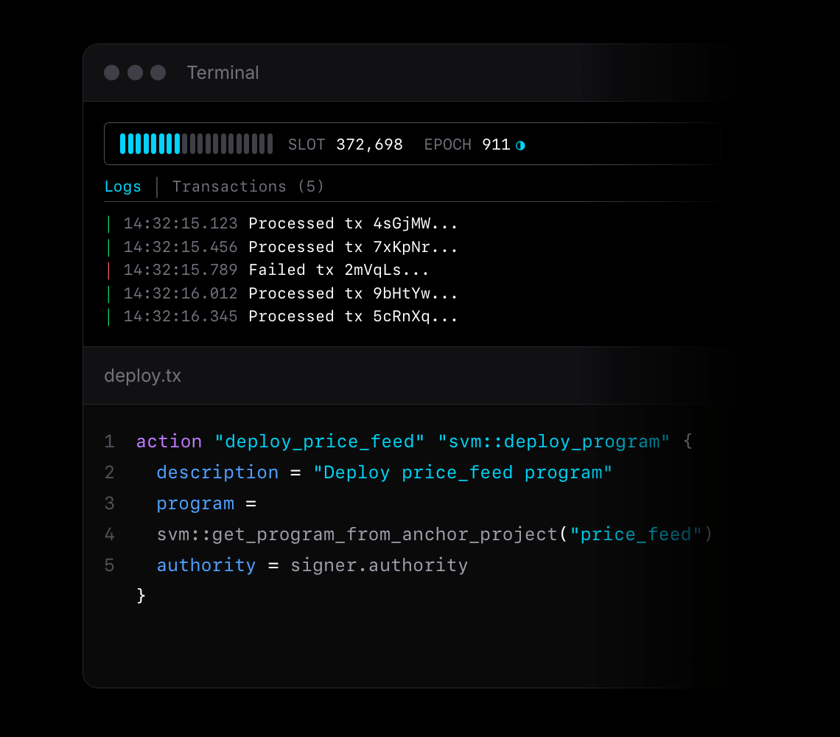Click the Processed tx 9bHtYw log line
840x737 pixels.
[x=353, y=293]
